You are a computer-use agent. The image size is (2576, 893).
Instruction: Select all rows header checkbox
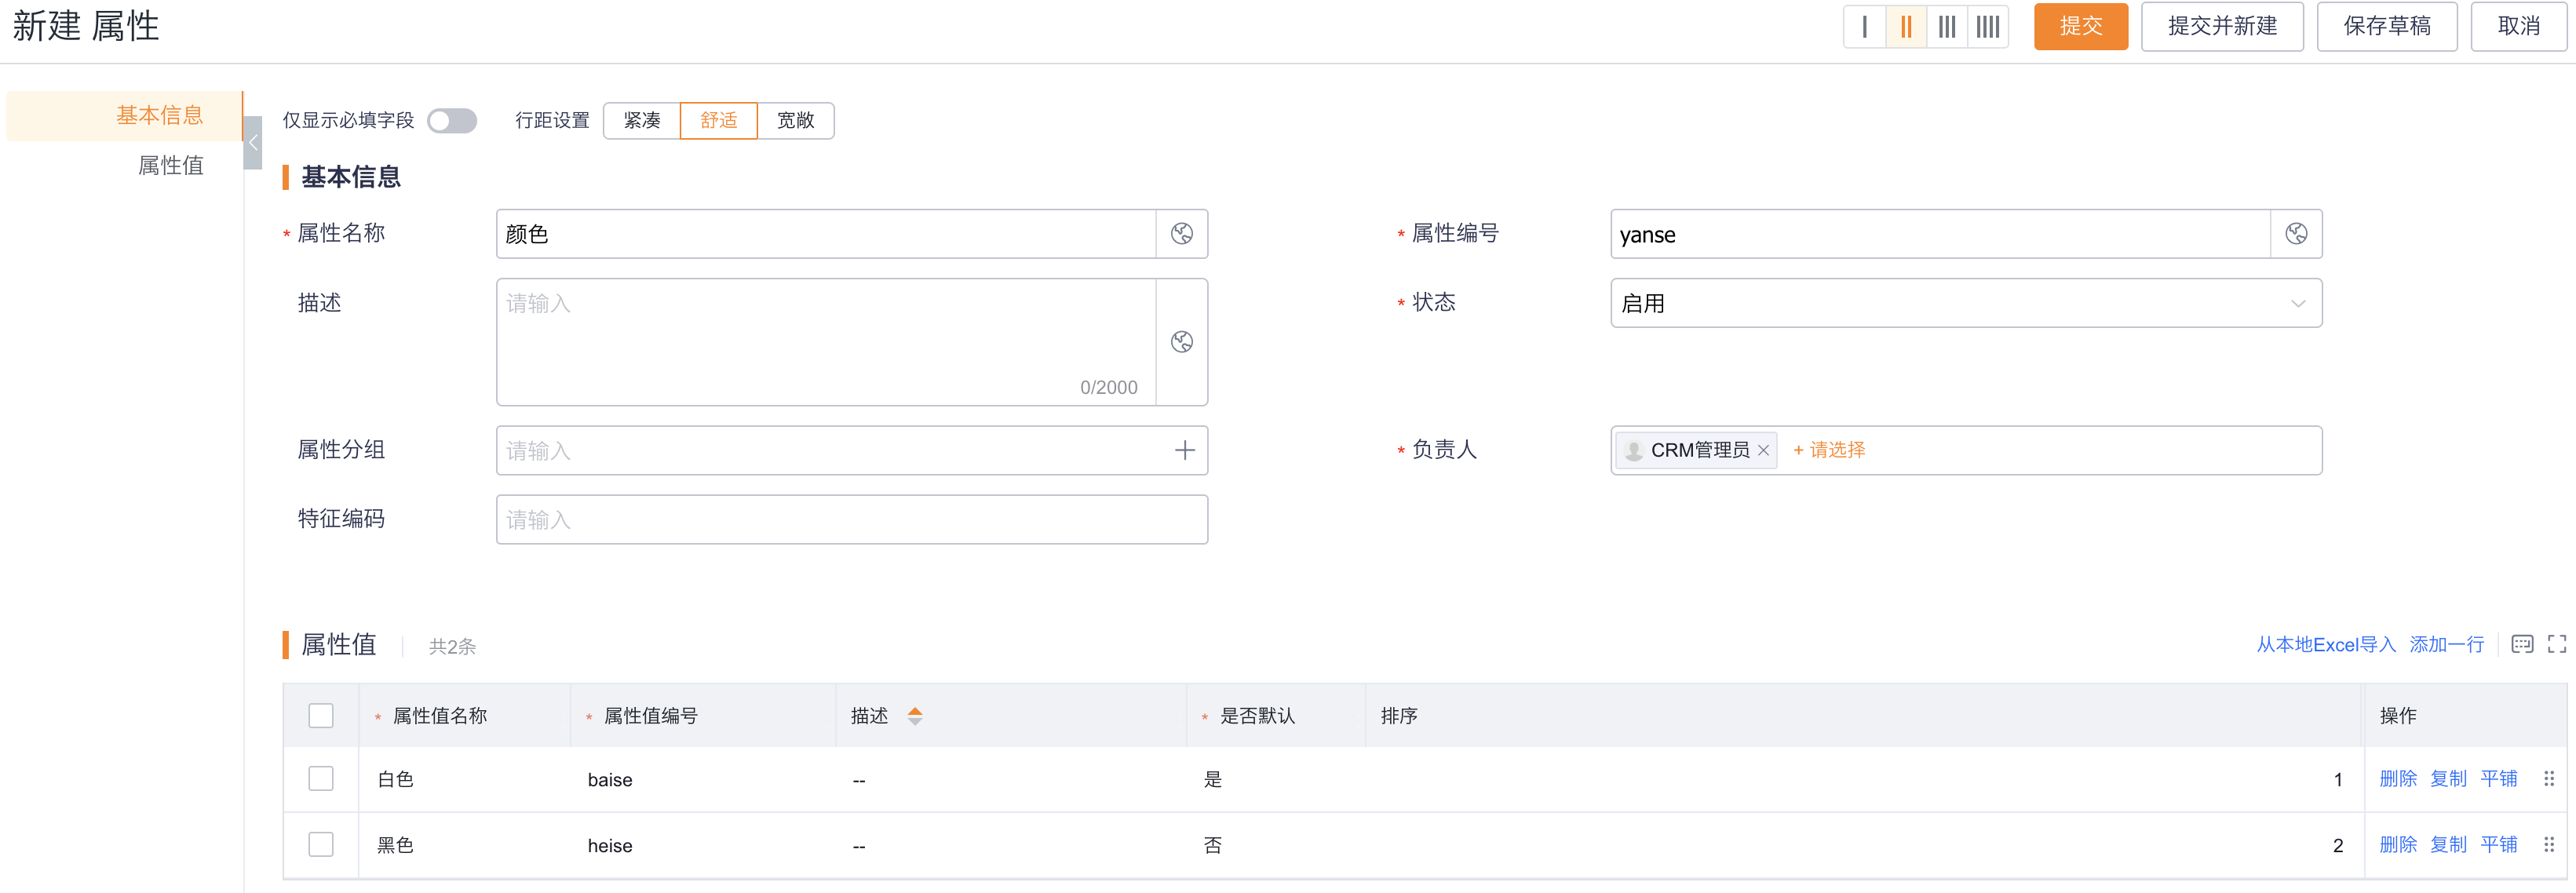coord(321,716)
